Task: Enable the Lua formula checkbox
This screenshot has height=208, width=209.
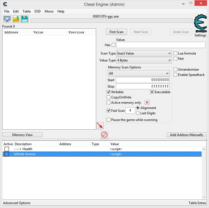Action: click(175, 53)
